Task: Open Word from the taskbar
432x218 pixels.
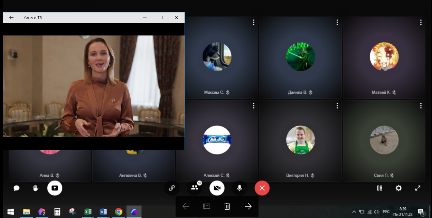Action: (x=103, y=212)
